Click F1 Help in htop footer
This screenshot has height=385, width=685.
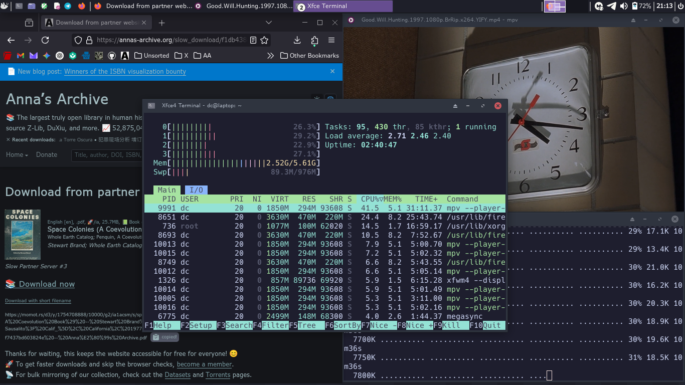point(162,325)
